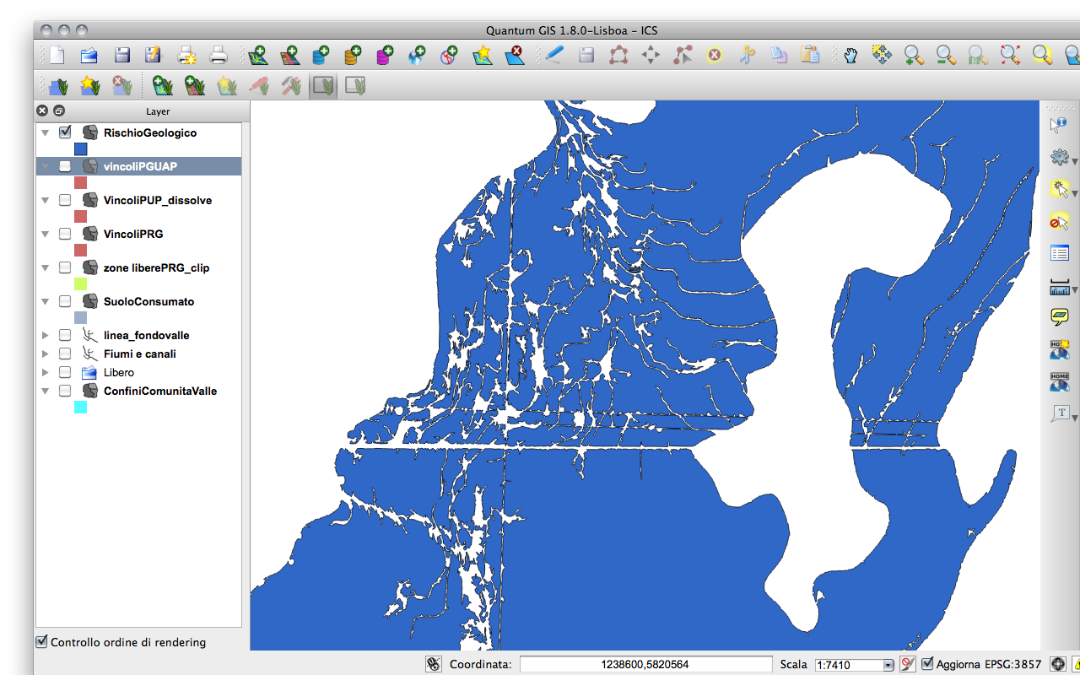Select the ConfiniComunitaValle layer name
This screenshot has height=675, width=1080.
coord(160,391)
